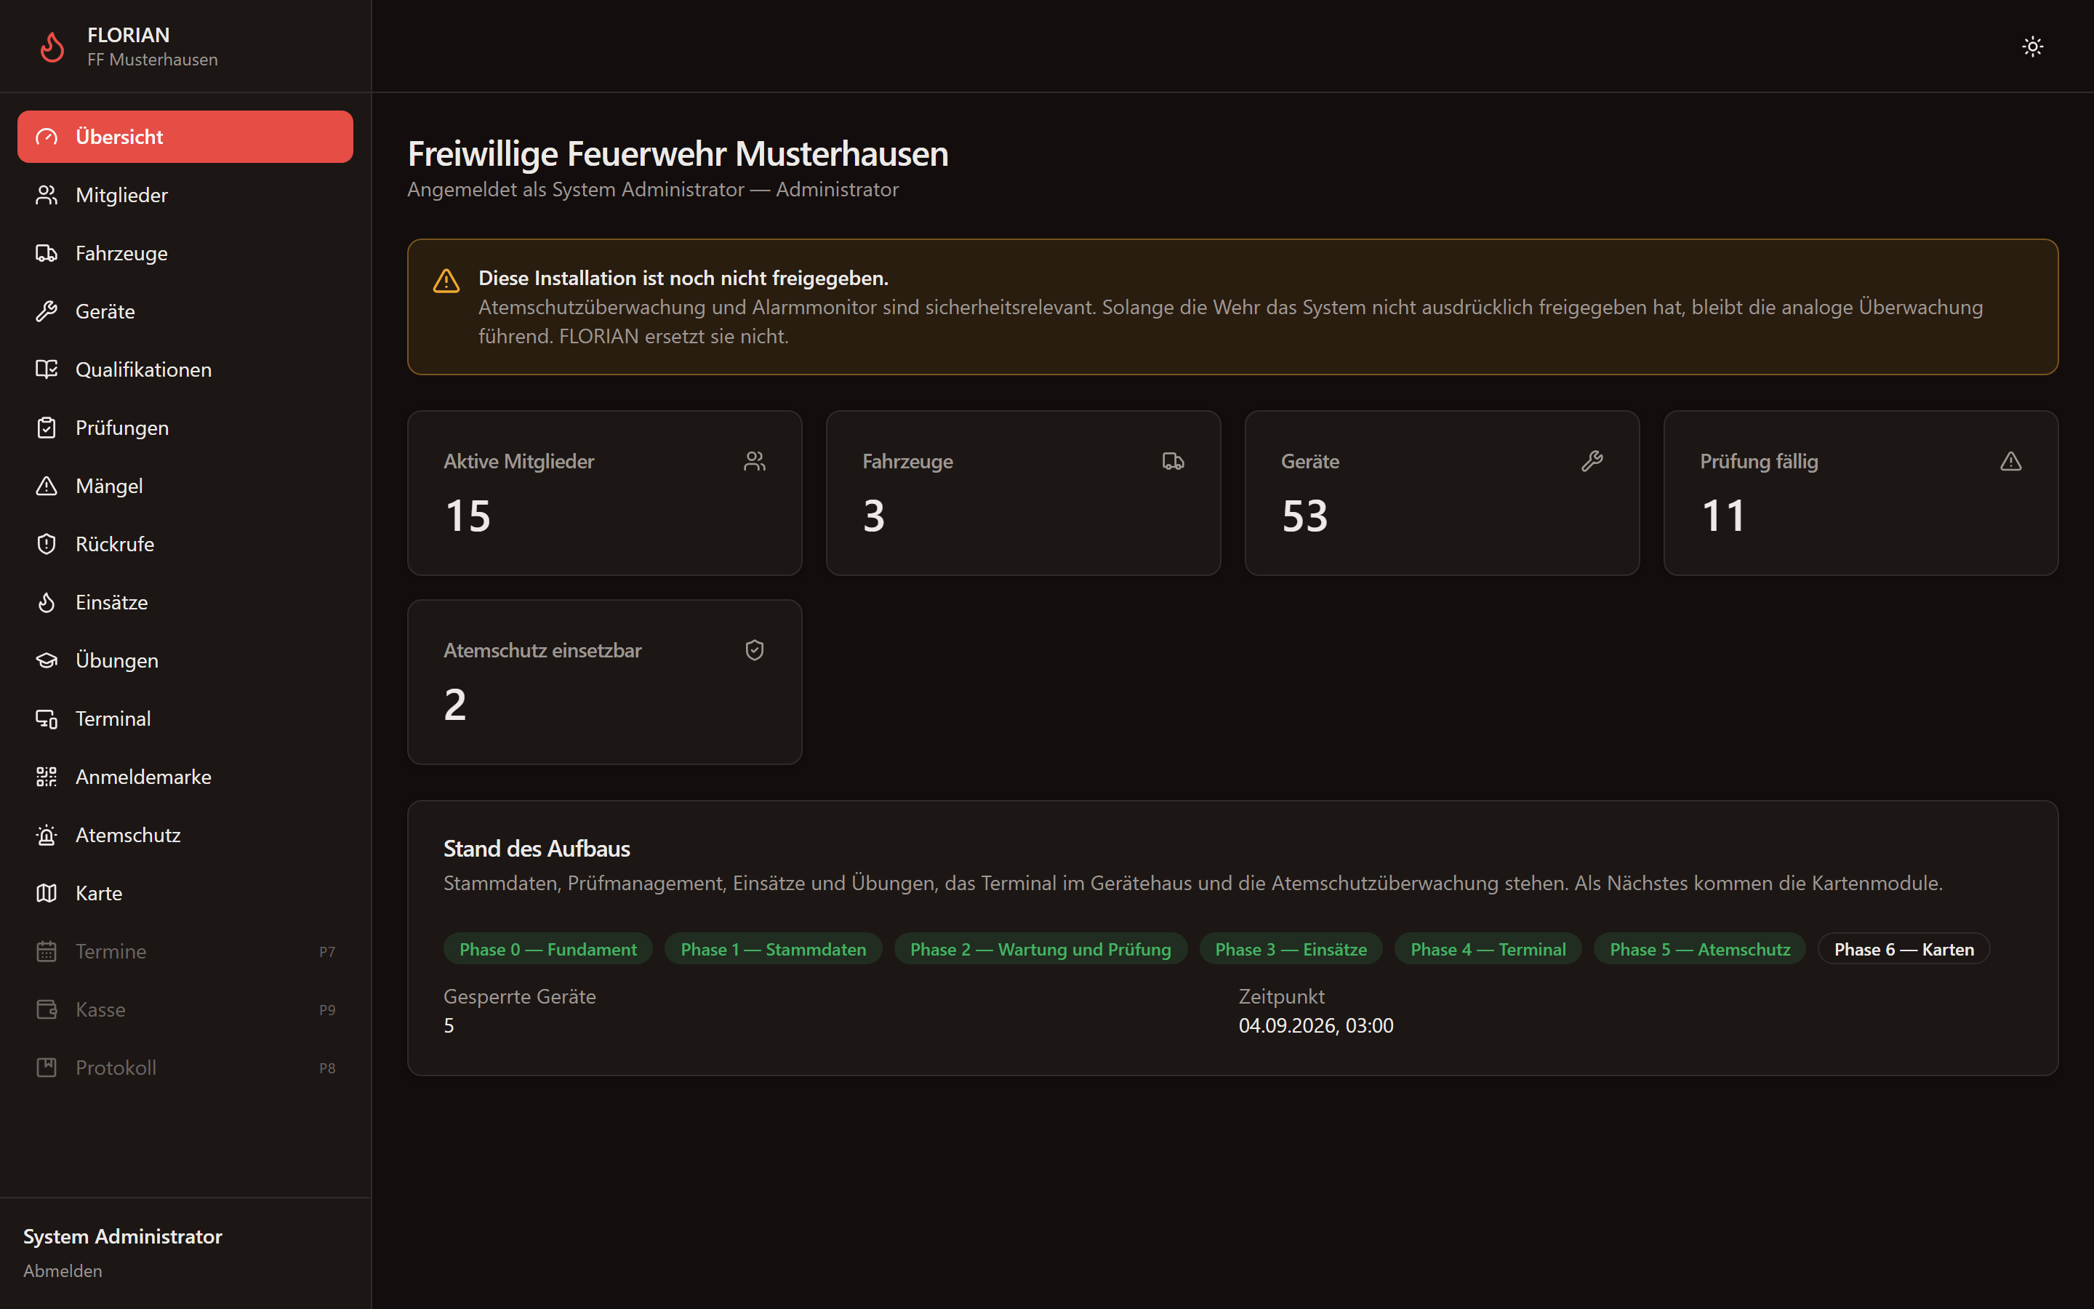Screen dimensions: 2094x1309
Task: Click the triangle icon in Prüfung fällig card
Action: 2011,462
